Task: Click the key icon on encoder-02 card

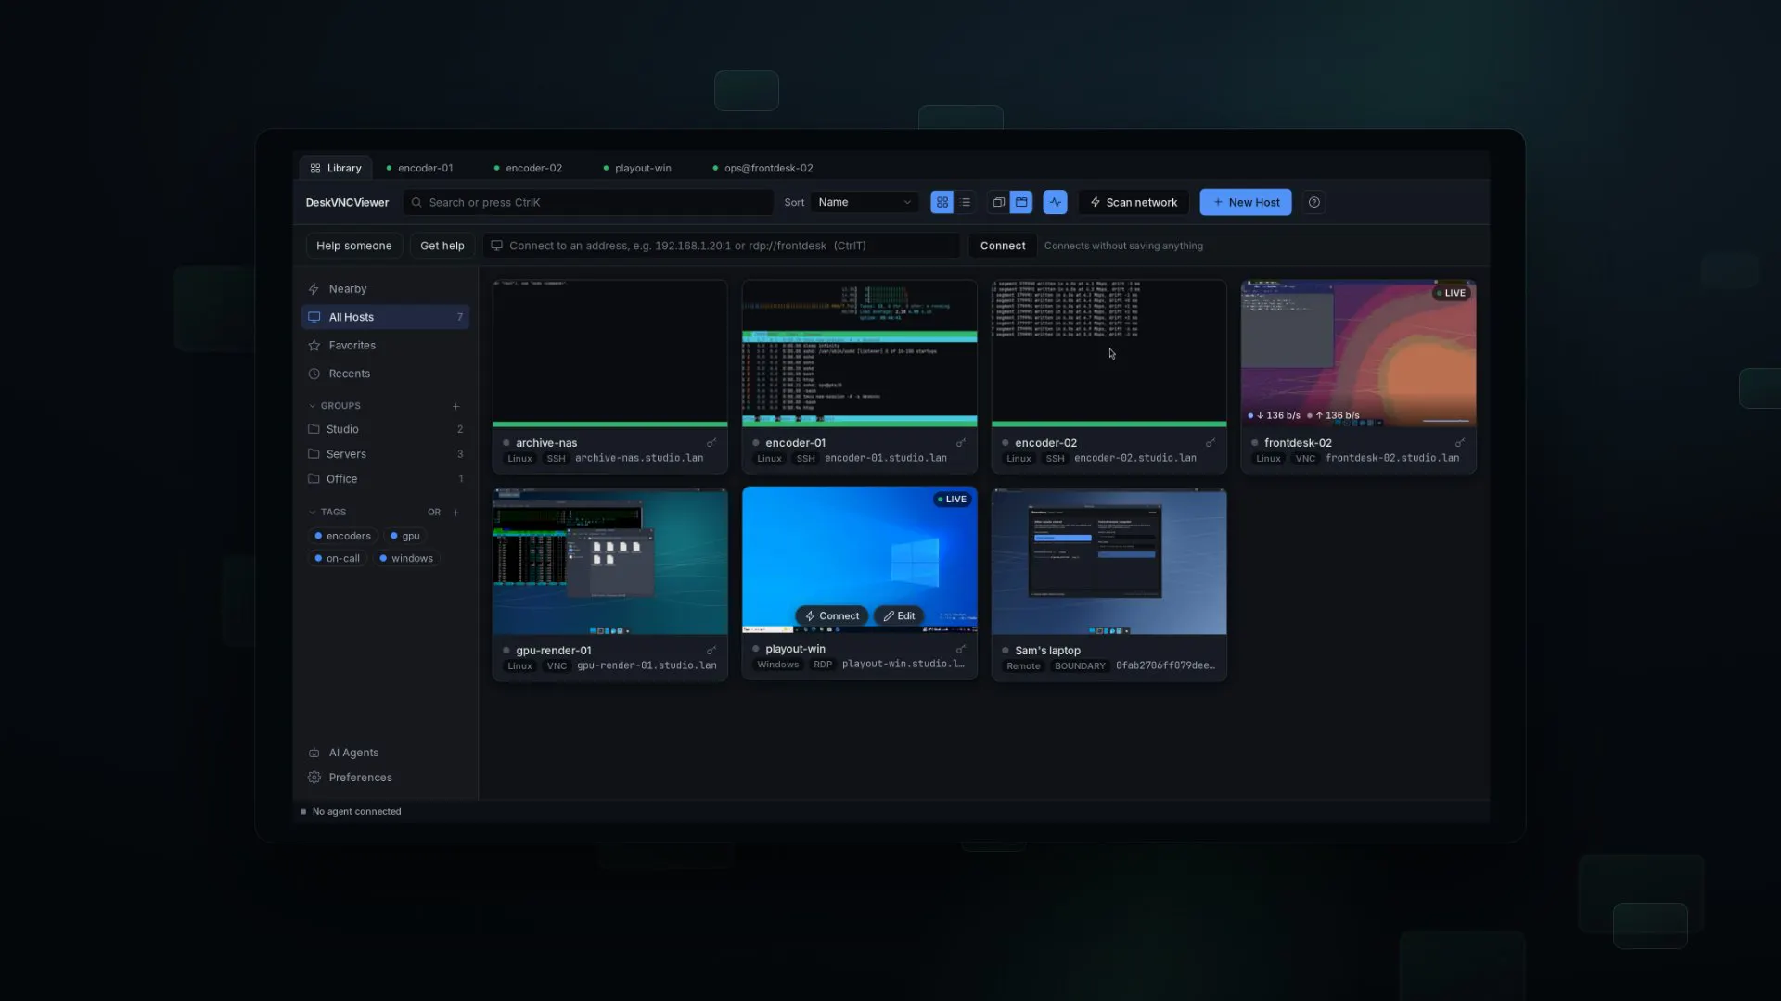Action: coord(1211,443)
